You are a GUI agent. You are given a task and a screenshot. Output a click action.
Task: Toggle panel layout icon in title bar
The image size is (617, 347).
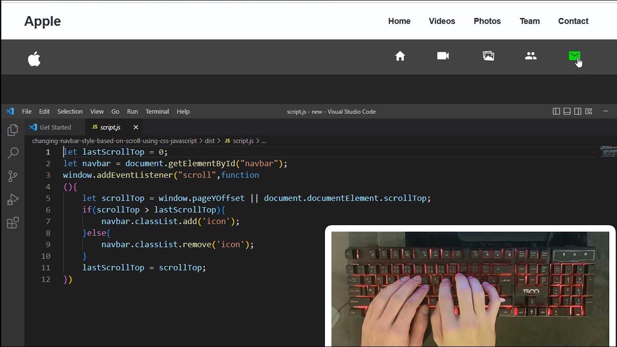[567, 111]
